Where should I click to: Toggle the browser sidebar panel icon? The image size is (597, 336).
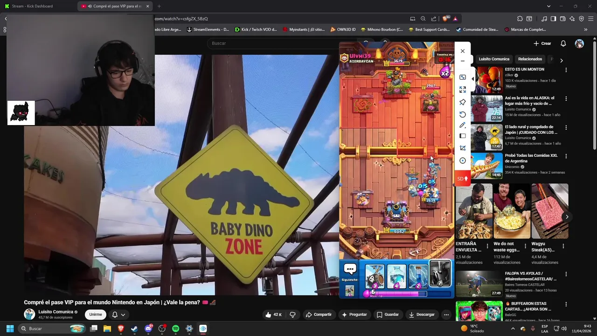tap(553, 19)
